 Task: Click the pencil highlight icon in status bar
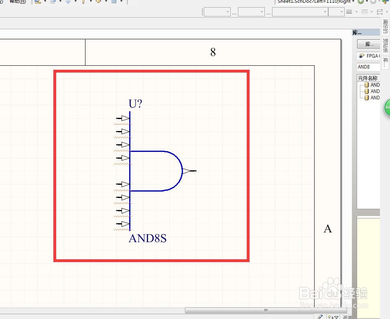click(x=320, y=317)
